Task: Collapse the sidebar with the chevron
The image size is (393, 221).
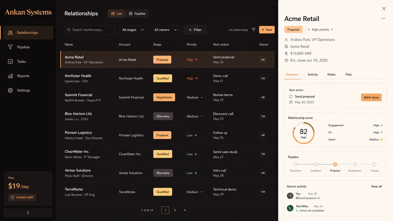Action: coord(28,213)
